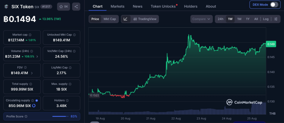Open TradingView candlestick chart

pyautogui.click(x=145, y=19)
